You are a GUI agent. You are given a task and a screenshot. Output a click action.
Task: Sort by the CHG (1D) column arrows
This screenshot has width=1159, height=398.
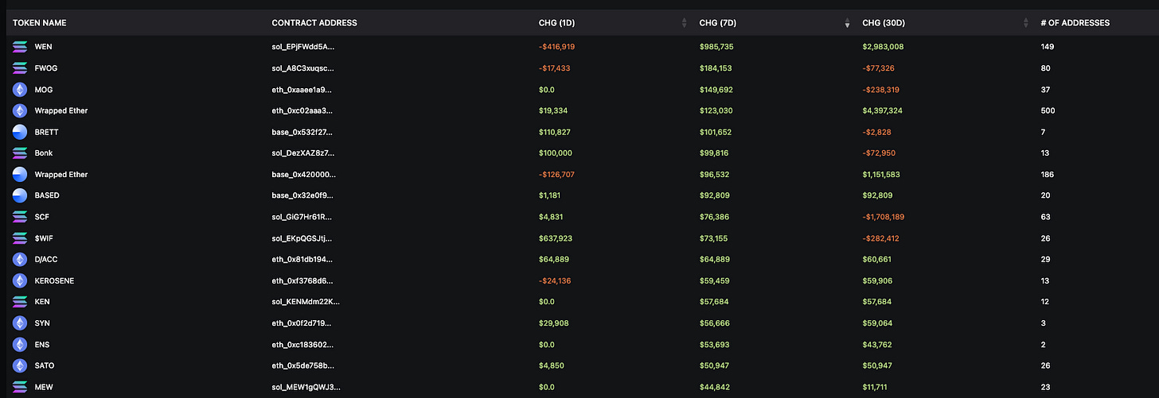click(x=684, y=23)
